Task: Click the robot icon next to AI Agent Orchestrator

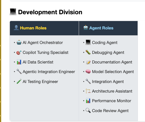Action: click(19, 42)
